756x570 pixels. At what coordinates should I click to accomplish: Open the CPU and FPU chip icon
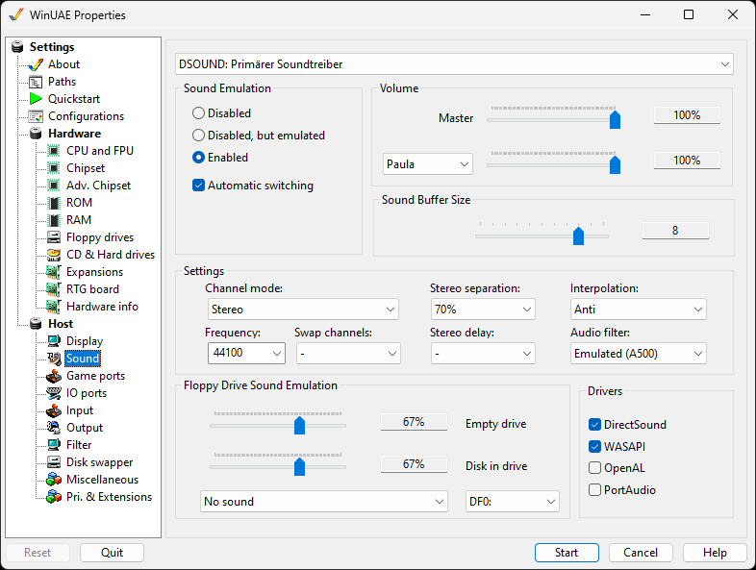pyautogui.click(x=54, y=151)
